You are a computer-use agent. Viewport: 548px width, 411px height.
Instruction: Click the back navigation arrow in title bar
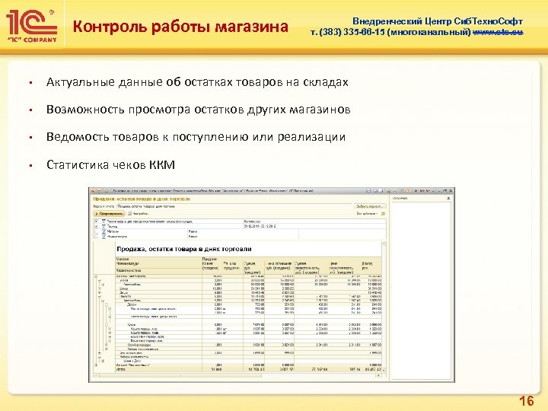tap(99, 191)
